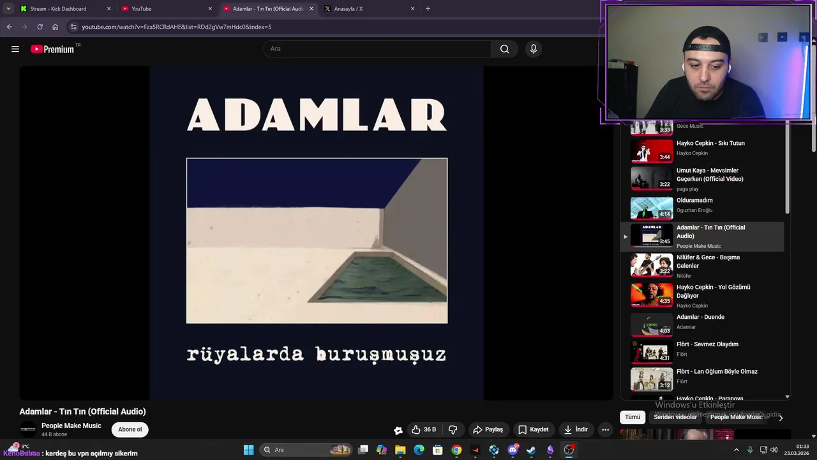
Task: Subscribe with Abone ol button
Action: 130,429
